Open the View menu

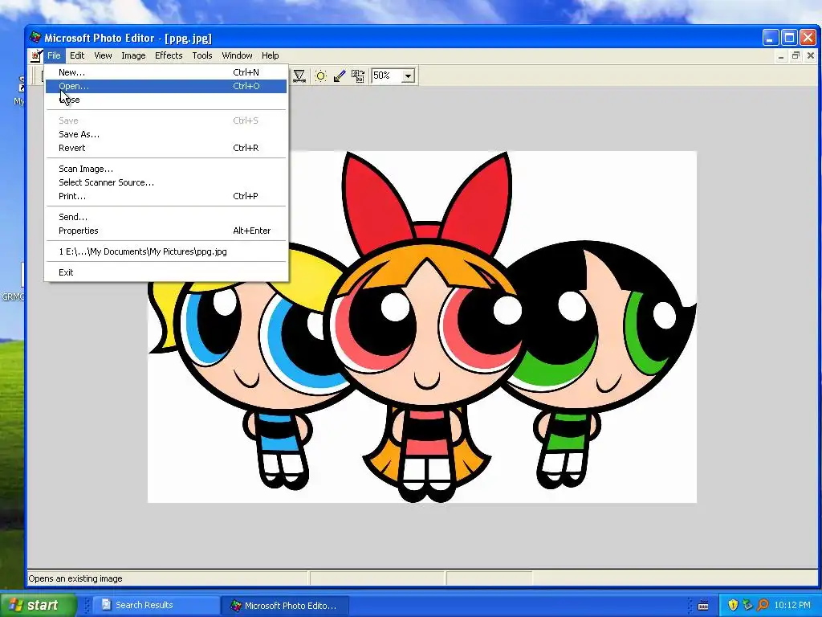click(x=103, y=55)
